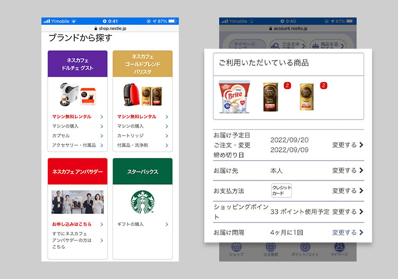This screenshot has height=279, width=398.
Task: Click the red ネスカフェ アンバサダー header
Action: click(x=77, y=172)
